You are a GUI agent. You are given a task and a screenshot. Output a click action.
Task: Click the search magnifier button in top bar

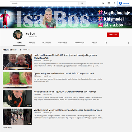pos(82,3)
